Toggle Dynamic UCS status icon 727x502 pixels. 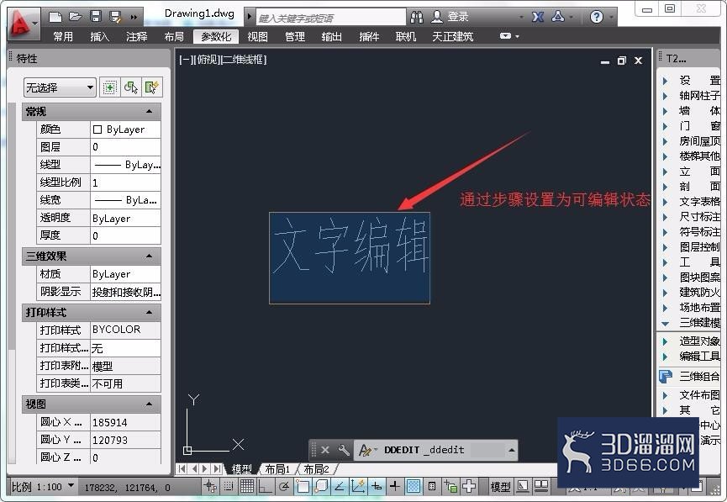(357, 486)
